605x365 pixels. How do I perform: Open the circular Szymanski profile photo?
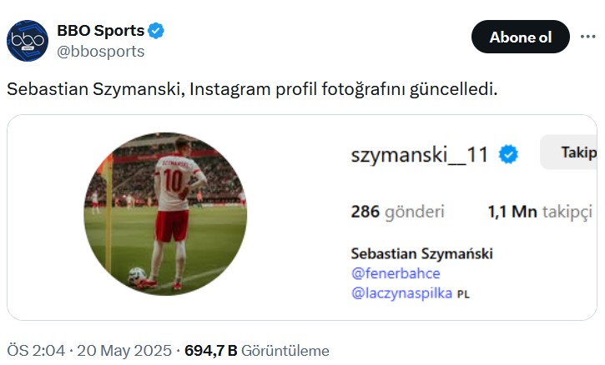tap(165, 212)
